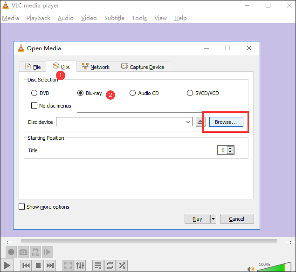
Task: Toggle the loop repeat icon
Action: coord(110,265)
